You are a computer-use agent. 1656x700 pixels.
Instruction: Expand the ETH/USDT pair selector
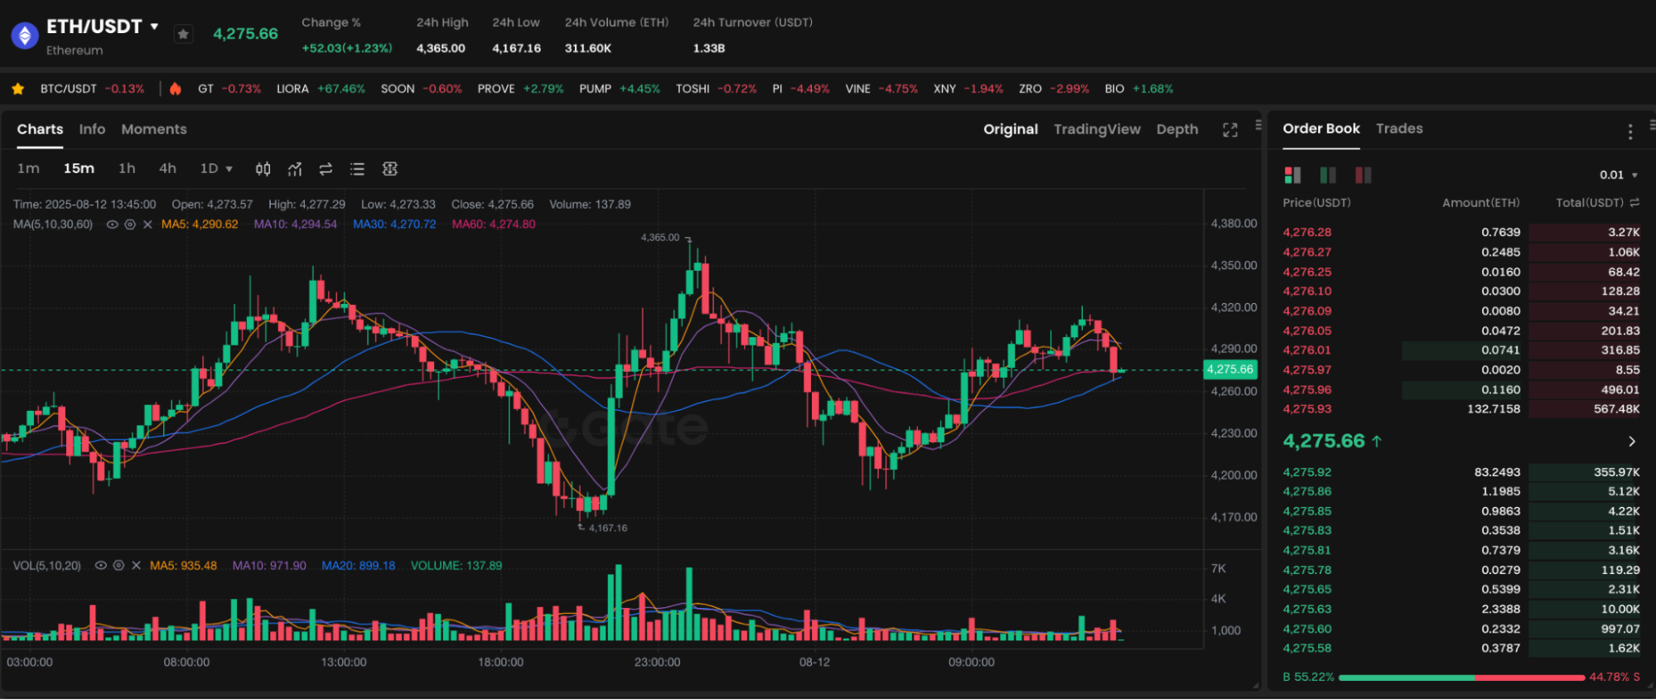pos(154,27)
